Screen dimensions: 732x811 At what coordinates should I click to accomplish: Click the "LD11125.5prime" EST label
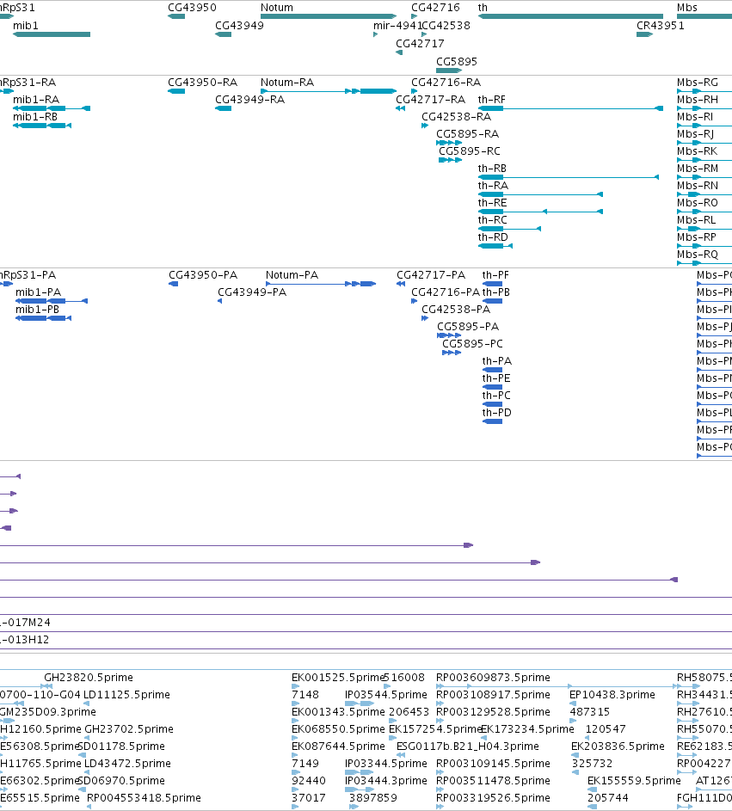(126, 695)
